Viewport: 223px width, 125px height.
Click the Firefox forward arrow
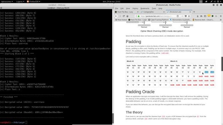pos(120,16)
